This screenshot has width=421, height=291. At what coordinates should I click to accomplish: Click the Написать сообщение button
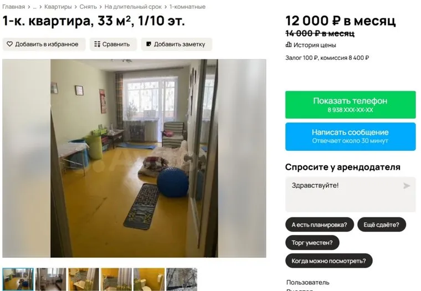tap(351, 136)
